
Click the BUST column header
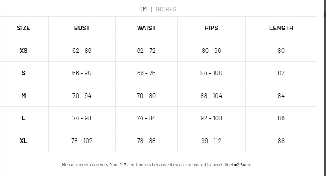click(82, 28)
